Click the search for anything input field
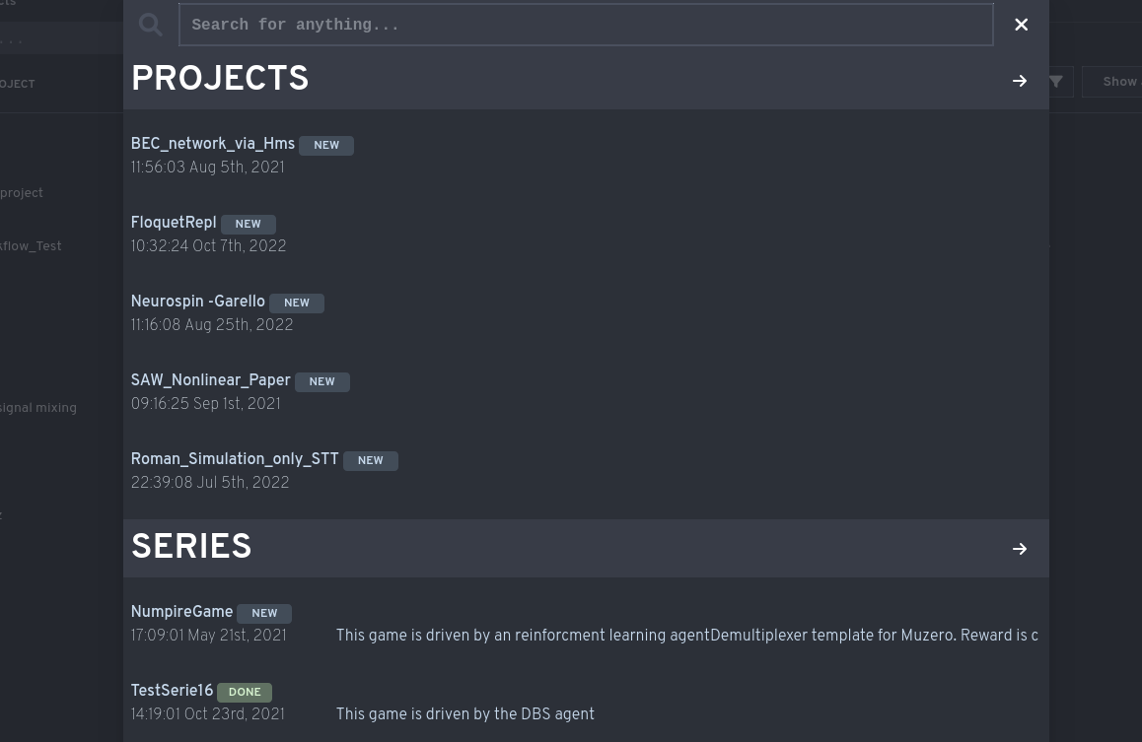The height and width of the screenshot is (742, 1142). click(585, 26)
